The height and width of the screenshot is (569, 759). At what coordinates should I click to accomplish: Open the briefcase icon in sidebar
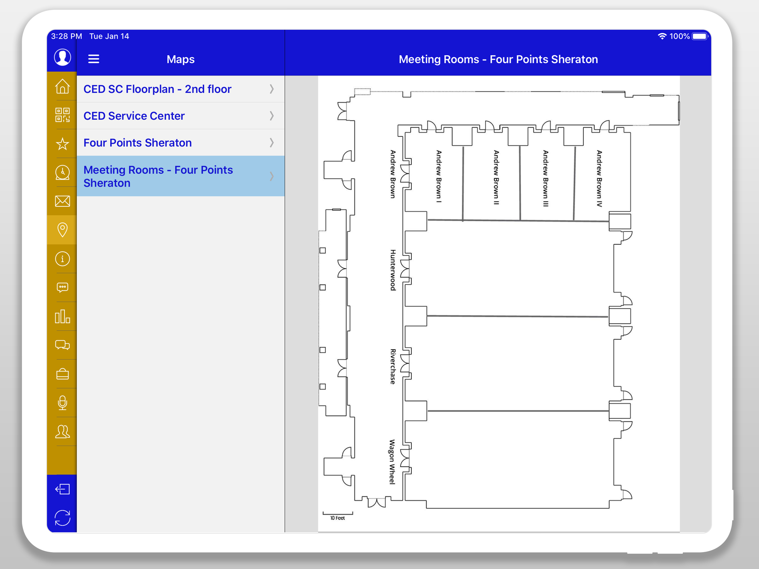click(x=63, y=374)
